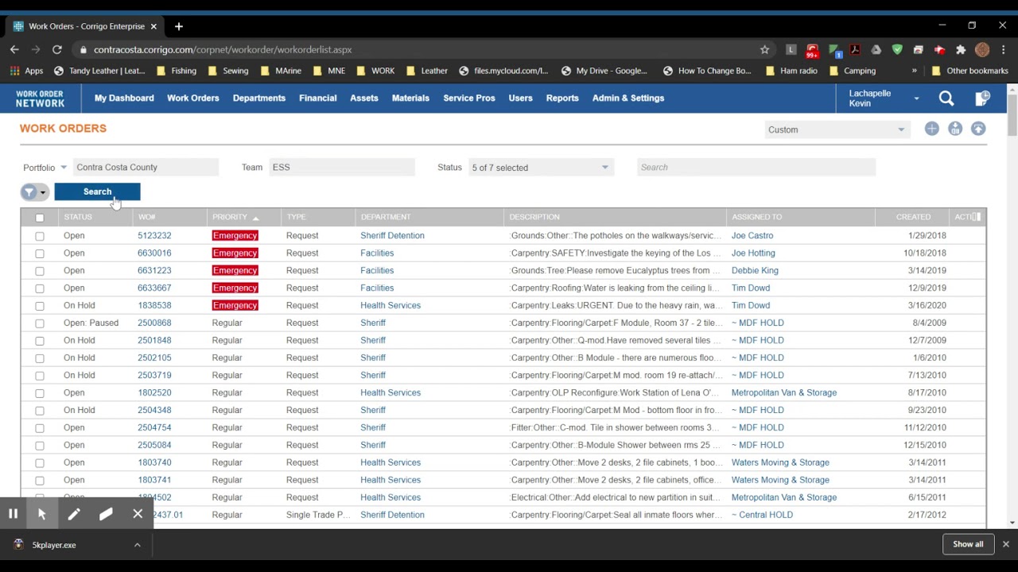The image size is (1018, 572).
Task: Open the Custom view dropdown
Action: [836, 129]
